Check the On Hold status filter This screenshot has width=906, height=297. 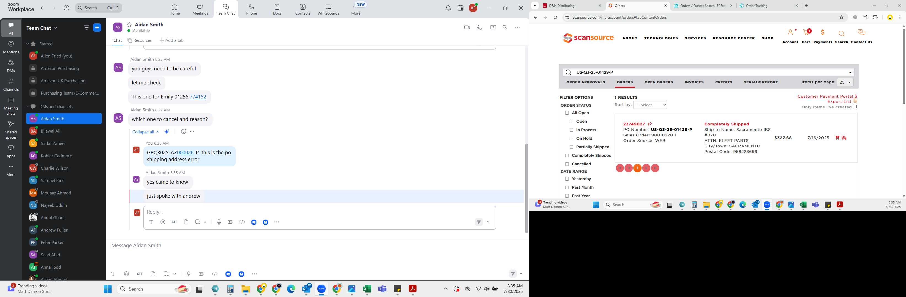(x=571, y=139)
